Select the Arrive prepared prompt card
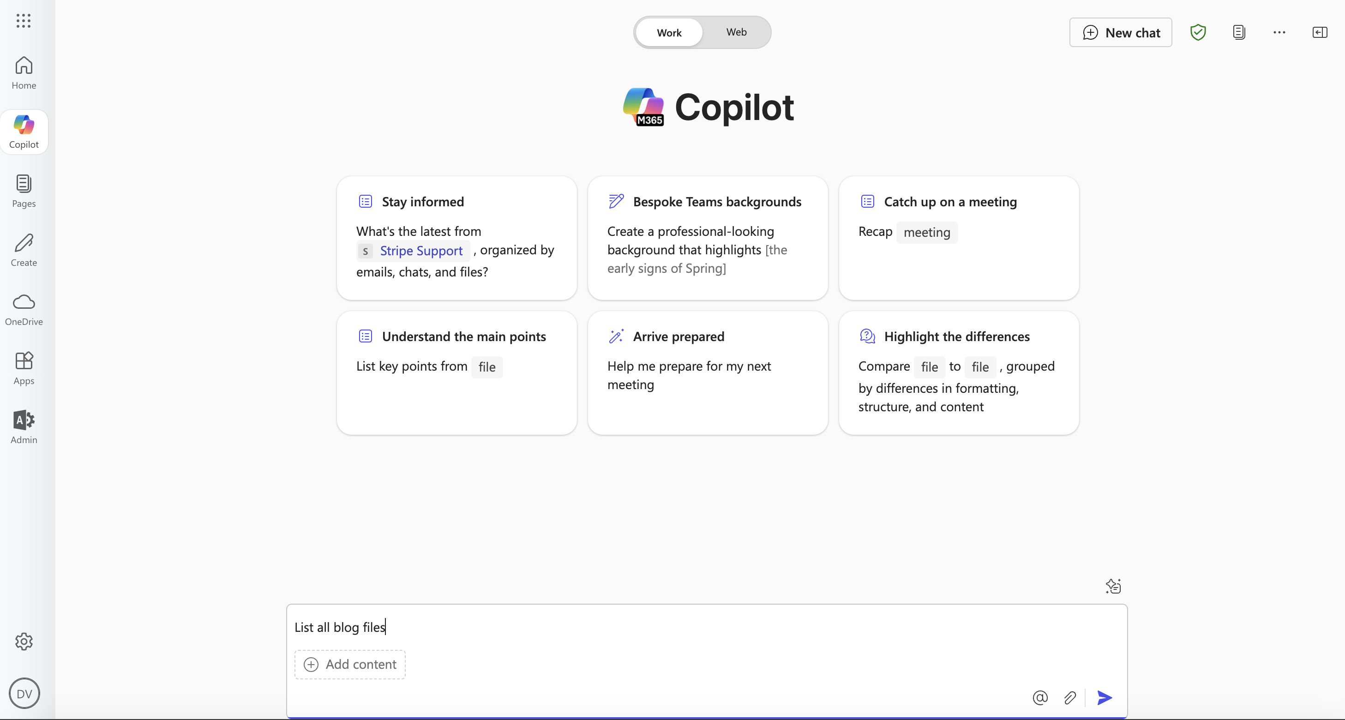 click(708, 373)
